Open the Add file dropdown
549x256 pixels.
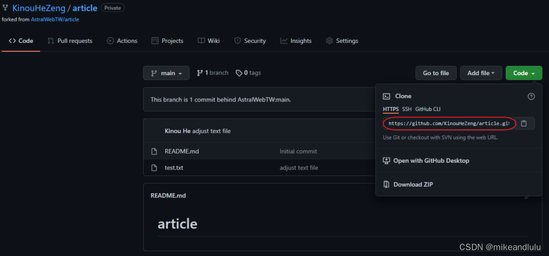pyautogui.click(x=481, y=73)
